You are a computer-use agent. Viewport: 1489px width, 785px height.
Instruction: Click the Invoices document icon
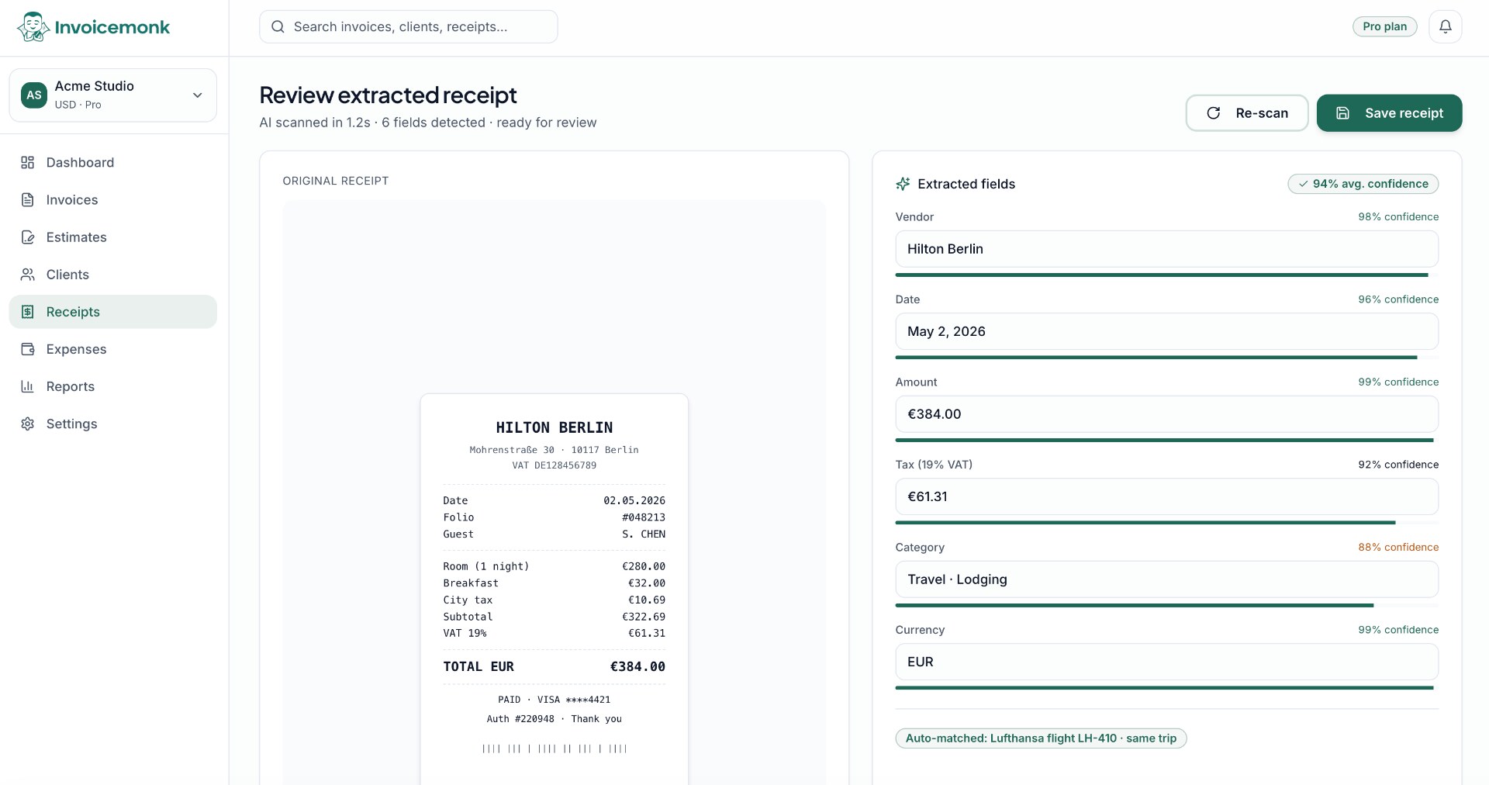click(x=28, y=199)
